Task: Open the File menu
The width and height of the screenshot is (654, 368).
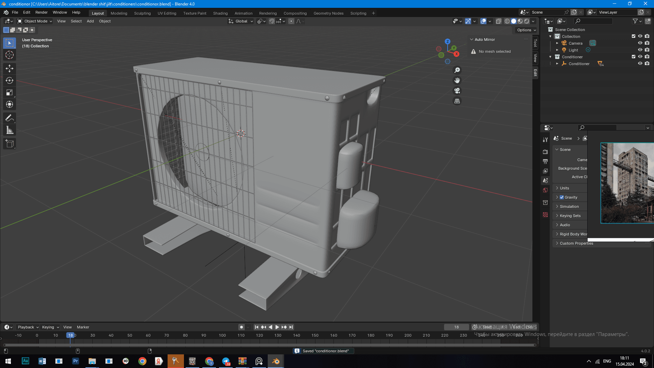Action: (15, 12)
